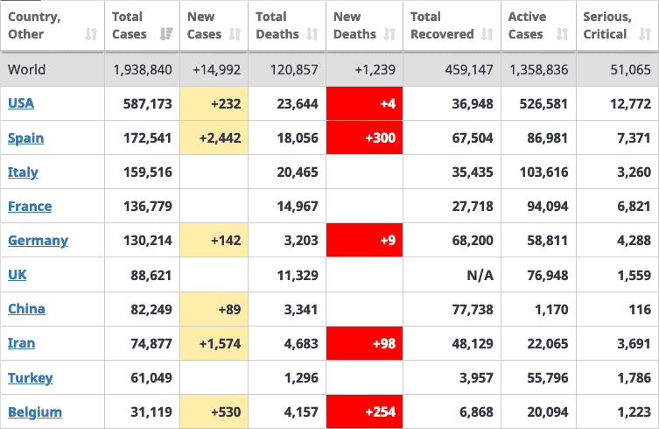Click the New Deaths header text
This screenshot has width=659, height=429.
tap(354, 25)
